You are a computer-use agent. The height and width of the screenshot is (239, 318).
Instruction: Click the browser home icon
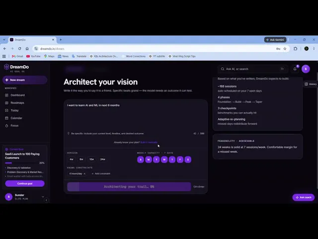(27, 49)
